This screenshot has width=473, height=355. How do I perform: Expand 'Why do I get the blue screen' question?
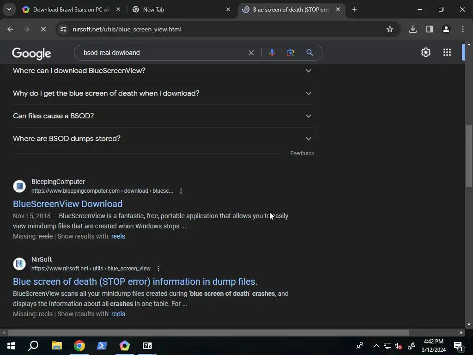click(164, 93)
